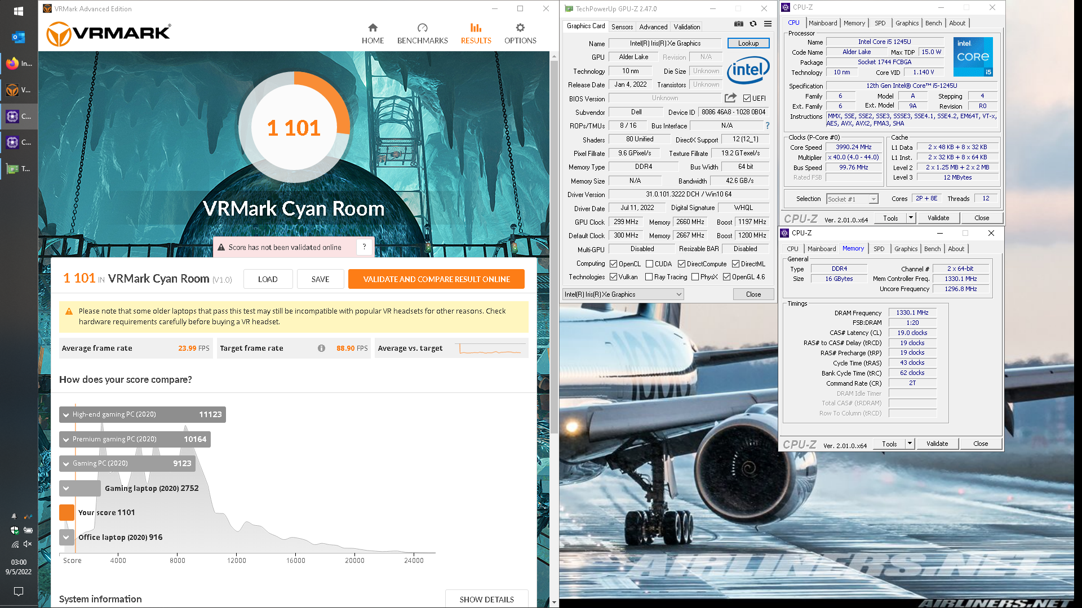Screen dimensions: 1082x608
Task: Open the Tools dropdown arrow in lower CPU-Z
Action: point(909,444)
